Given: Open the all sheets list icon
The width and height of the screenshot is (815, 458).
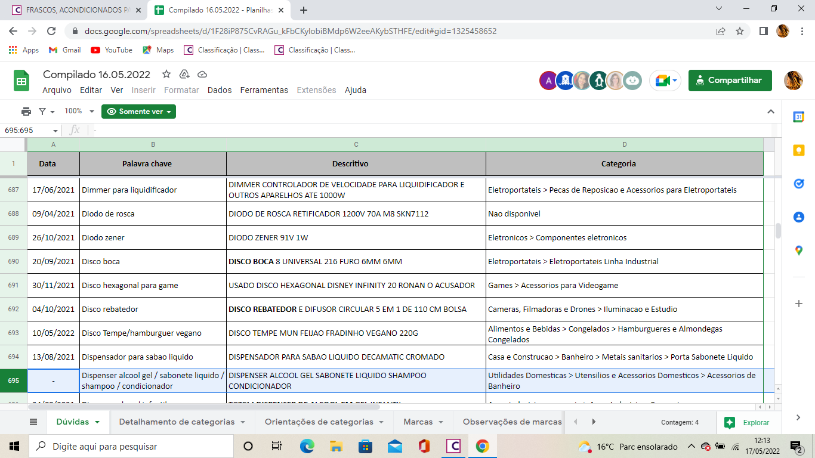Looking at the screenshot, I should point(33,422).
